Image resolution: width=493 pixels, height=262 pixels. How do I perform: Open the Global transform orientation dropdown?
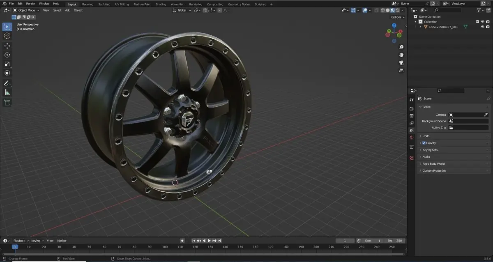pyautogui.click(x=182, y=10)
